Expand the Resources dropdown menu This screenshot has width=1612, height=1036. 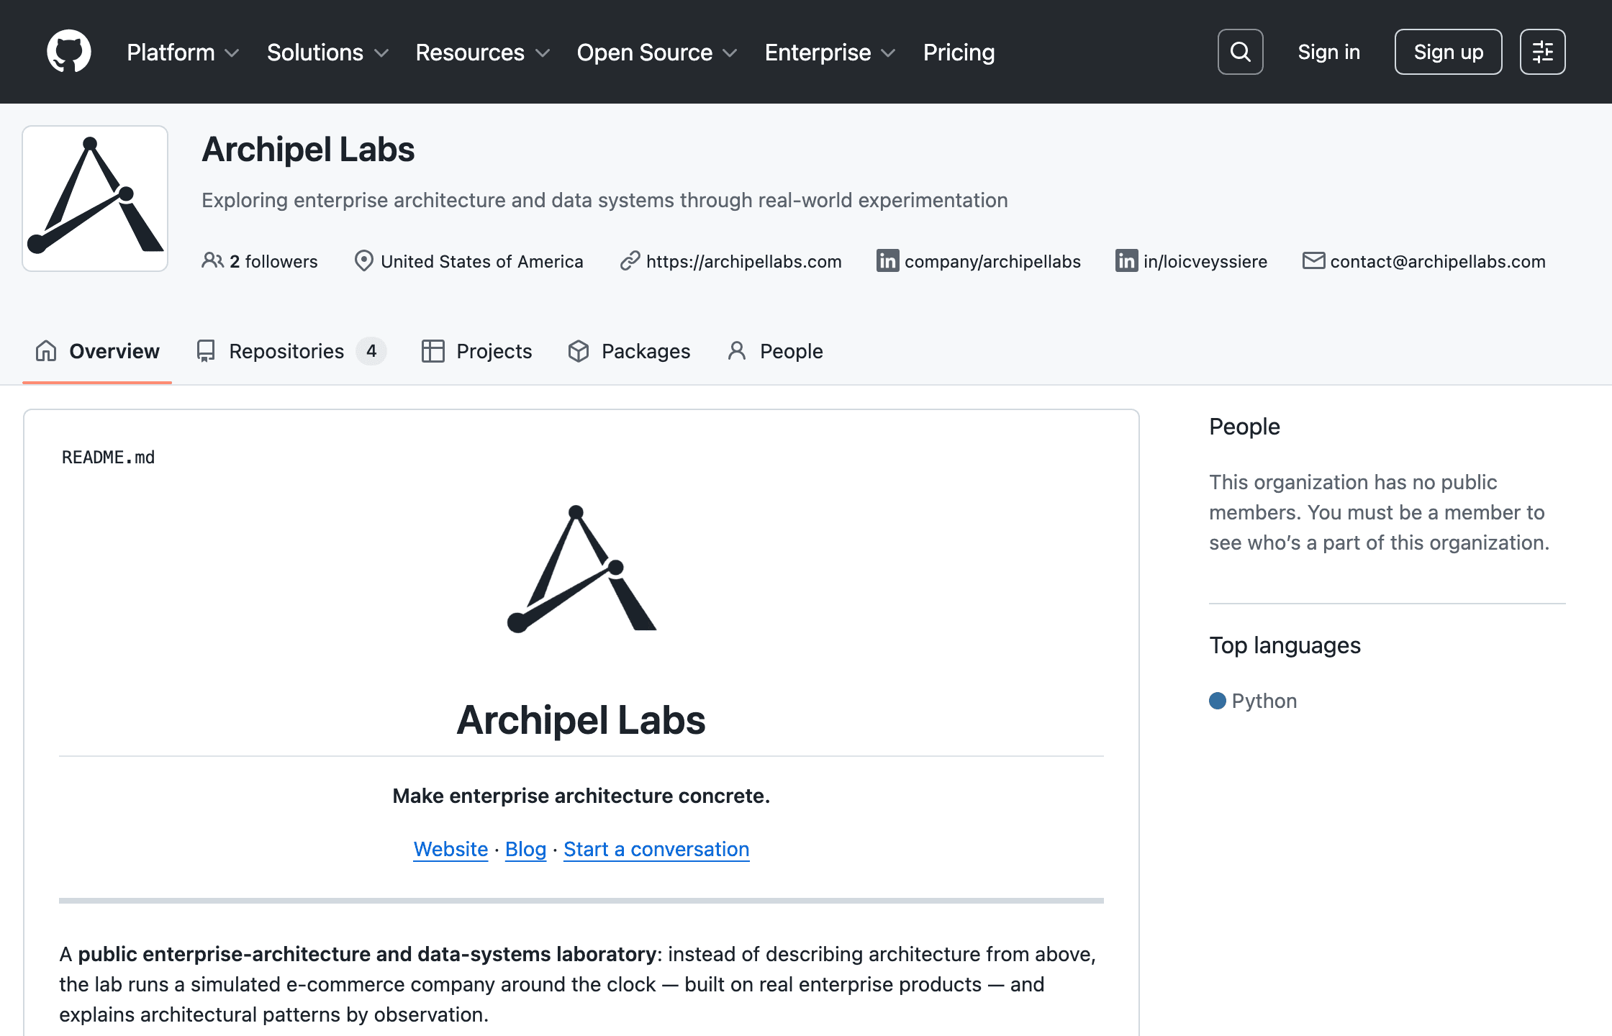tap(482, 52)
